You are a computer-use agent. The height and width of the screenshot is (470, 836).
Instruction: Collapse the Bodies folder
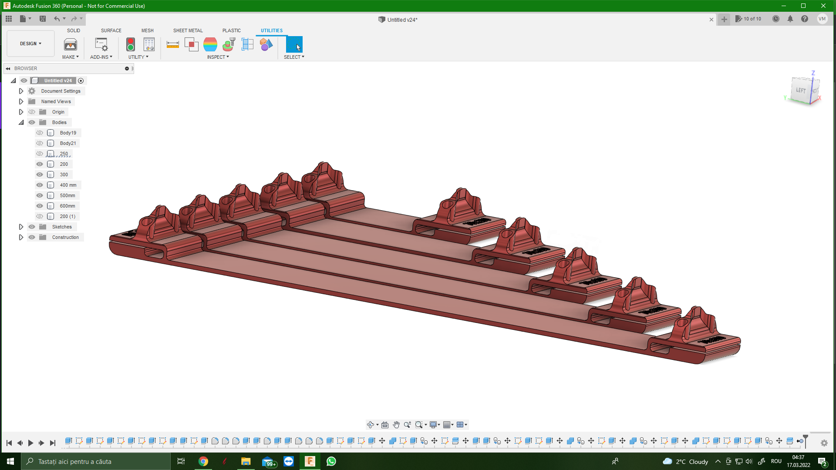pos(21,122)
